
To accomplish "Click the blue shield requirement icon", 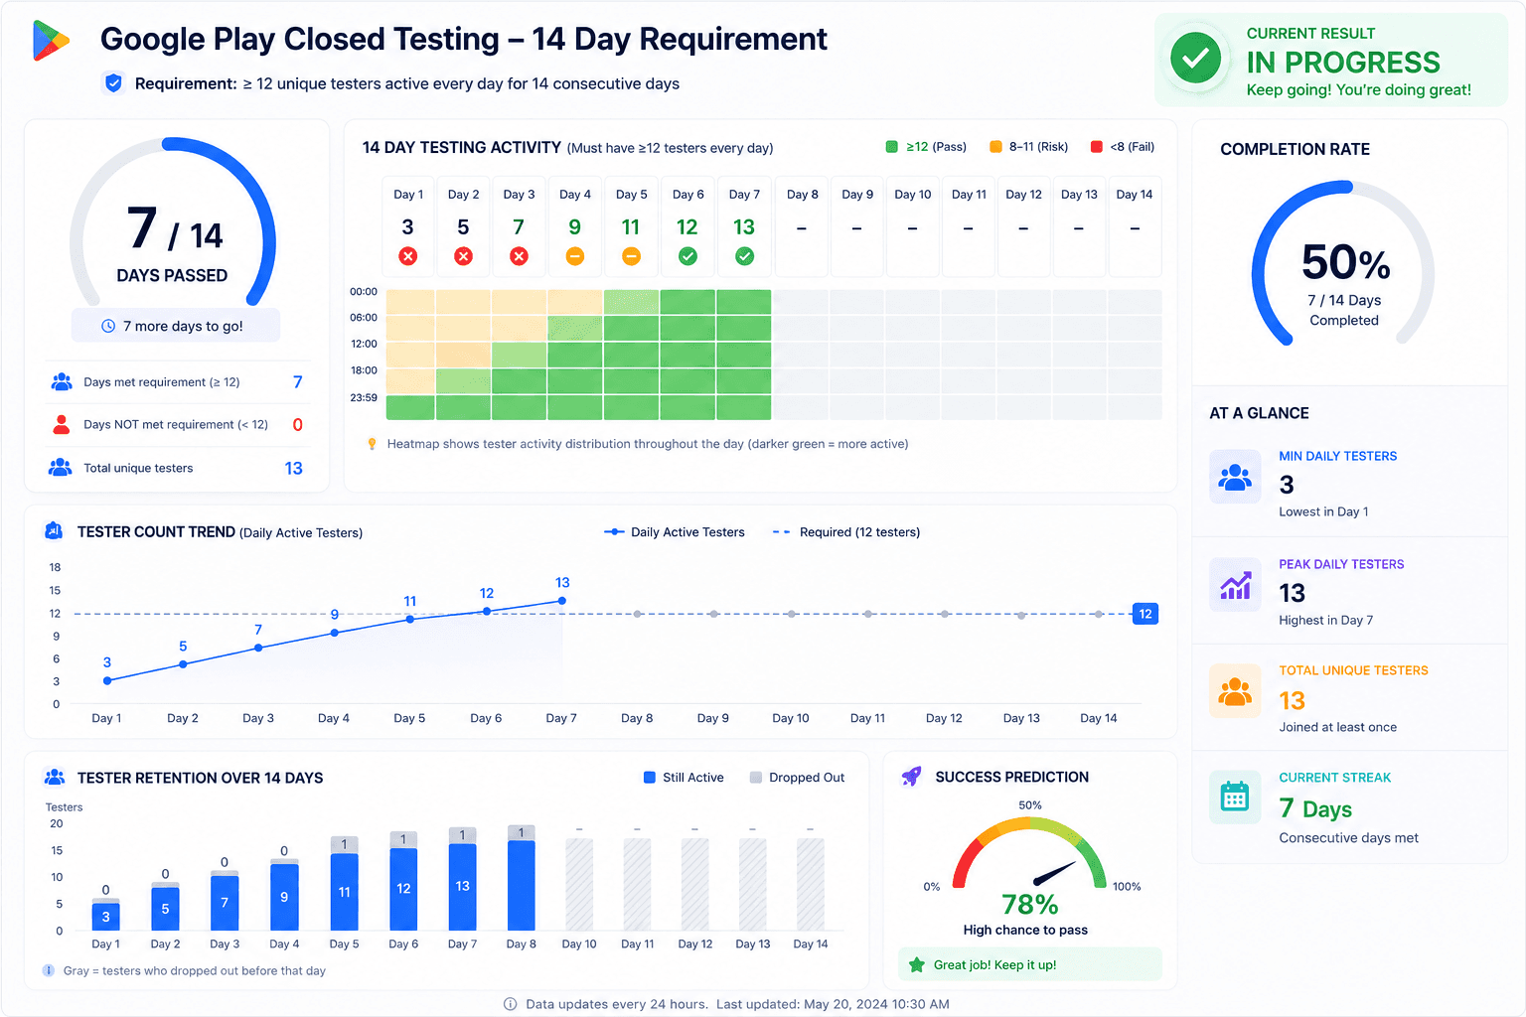I will tap(113, 83).
